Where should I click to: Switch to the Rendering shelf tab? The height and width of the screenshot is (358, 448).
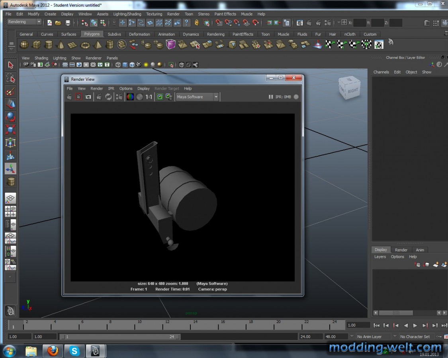click(216, 34)
